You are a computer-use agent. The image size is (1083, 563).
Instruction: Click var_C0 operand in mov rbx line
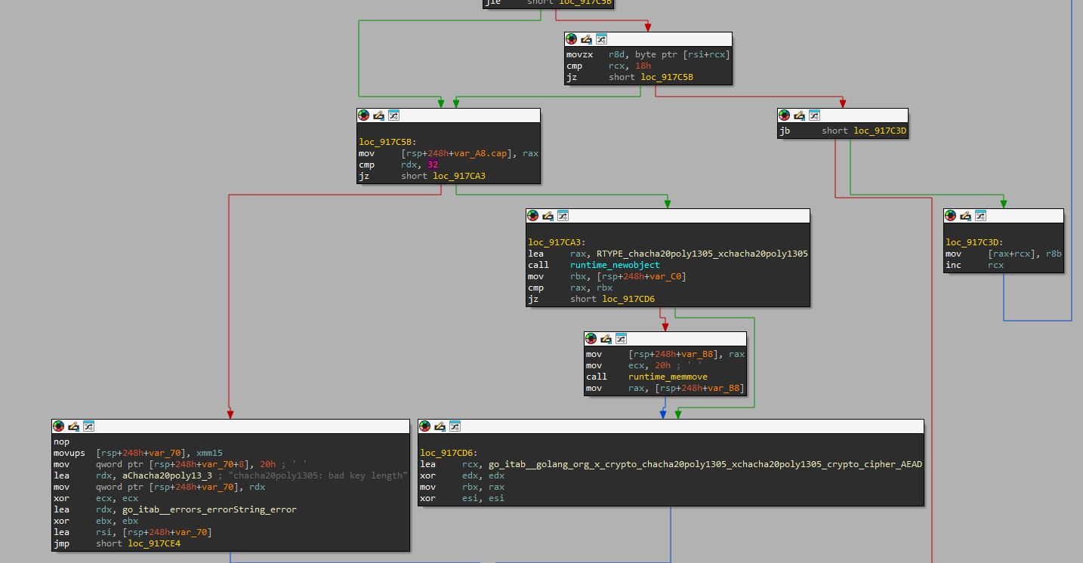668,276
